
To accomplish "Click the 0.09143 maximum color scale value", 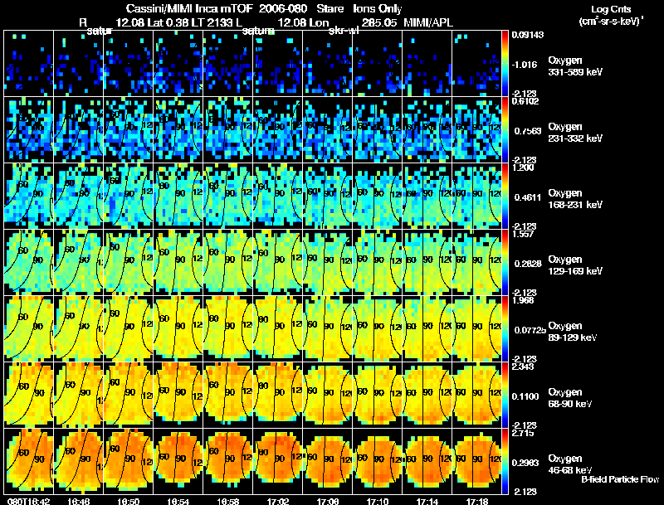I will click(527, 35).
